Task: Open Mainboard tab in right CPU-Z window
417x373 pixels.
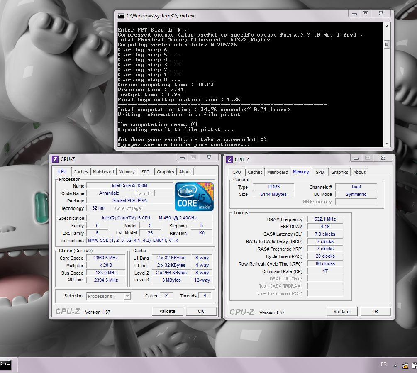Action: tap(278, 172)
